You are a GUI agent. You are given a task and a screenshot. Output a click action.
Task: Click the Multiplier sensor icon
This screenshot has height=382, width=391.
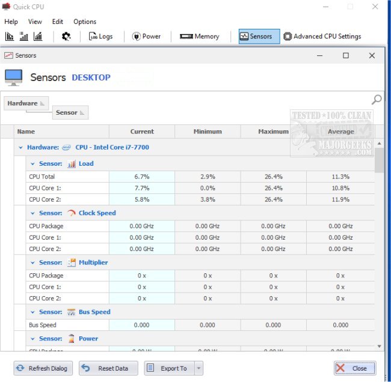click(72, 262)
